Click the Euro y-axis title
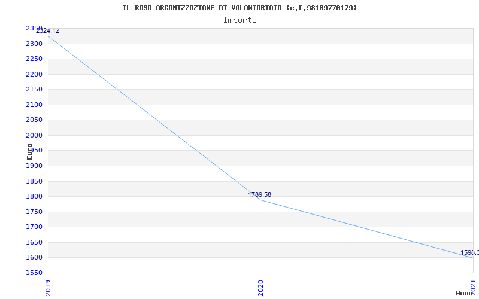The height and width of the screenshot is (299, 479). (29, 152)
